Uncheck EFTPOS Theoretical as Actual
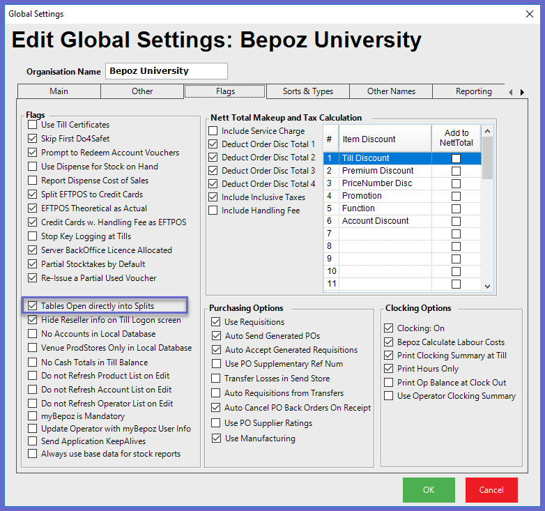Screen dimensions: 545x511 (x=32, y=208)
